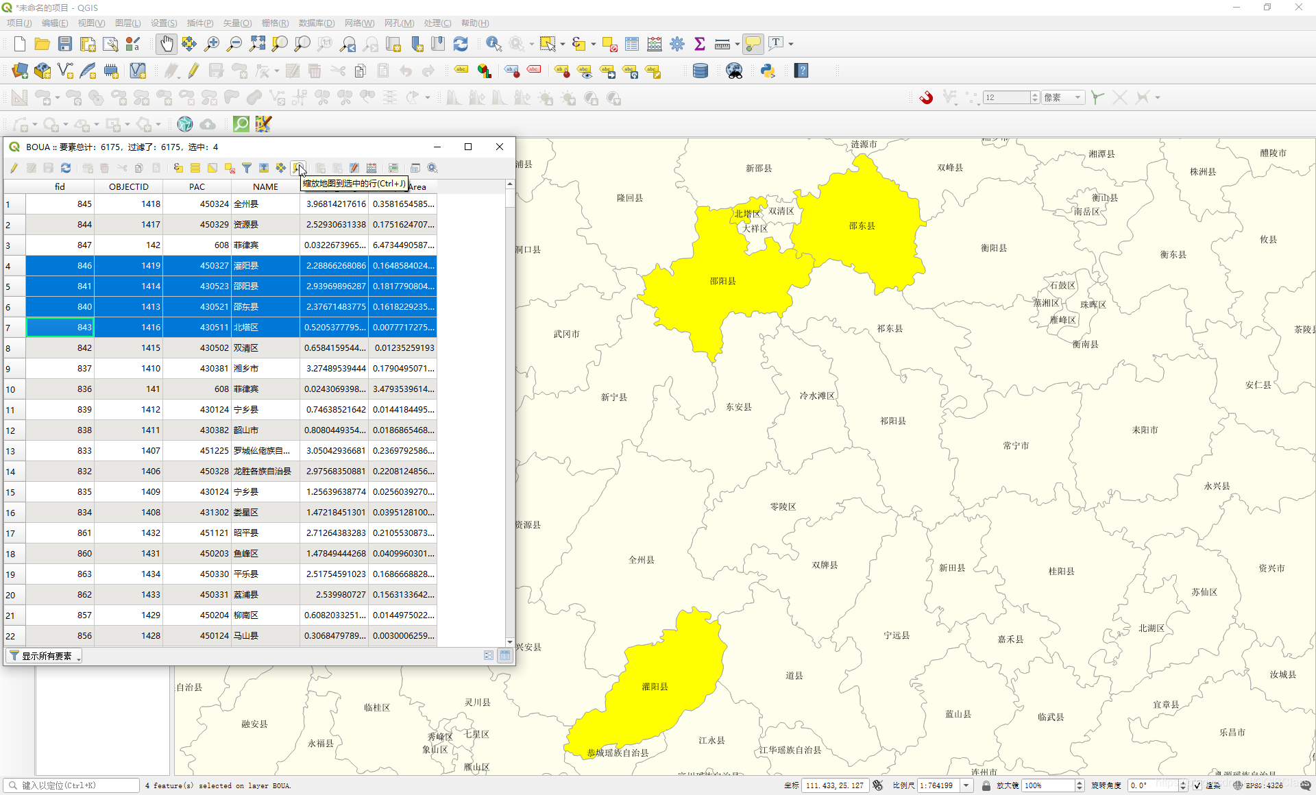The image size is (1316, 795).
Task: Click Identify Features tool icon
Action: [x=493, y=44]
